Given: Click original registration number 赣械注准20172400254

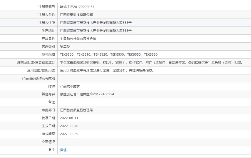Looking at the screenshot, I should (97, 94).
